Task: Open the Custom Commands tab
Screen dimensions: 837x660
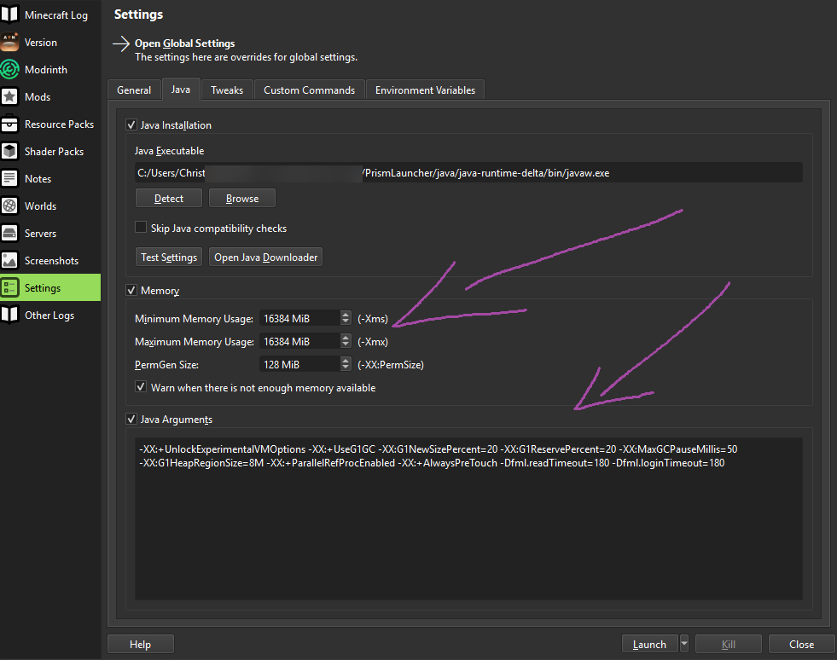Action: click(309, 90)
